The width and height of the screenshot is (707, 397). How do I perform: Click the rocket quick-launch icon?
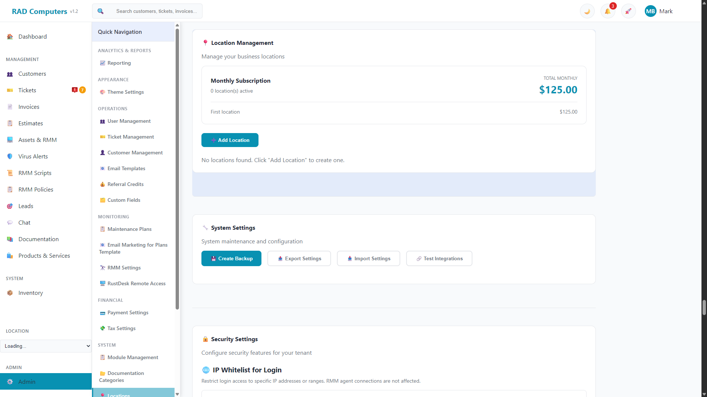[x=628, y=11]
